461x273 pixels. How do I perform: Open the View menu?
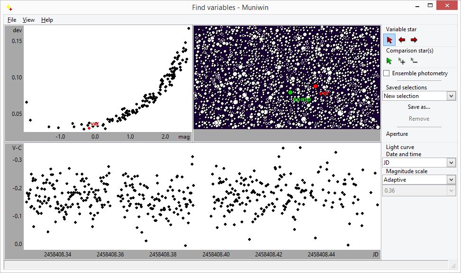tap(28, 20)
